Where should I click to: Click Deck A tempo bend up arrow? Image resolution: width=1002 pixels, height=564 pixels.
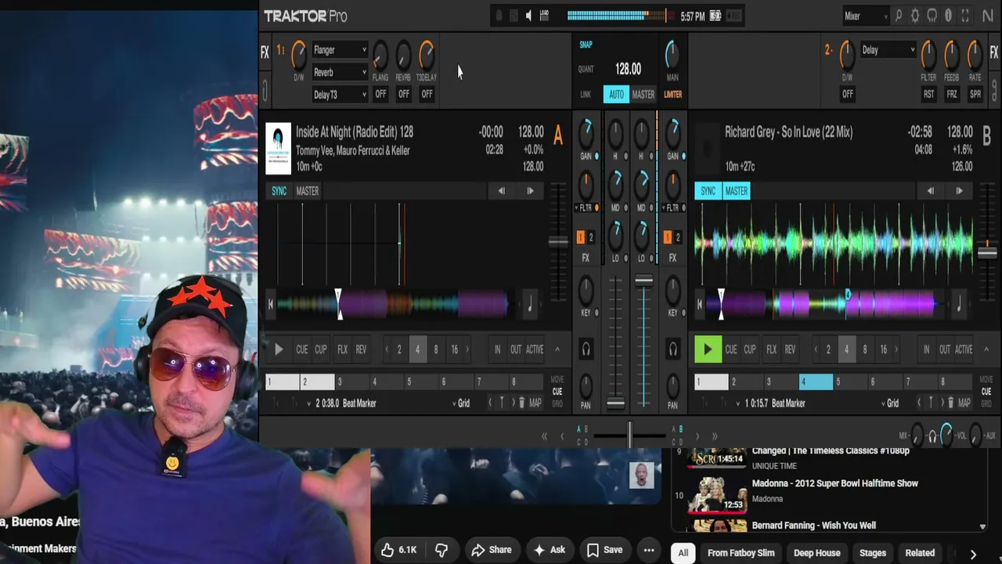(530, 190)
